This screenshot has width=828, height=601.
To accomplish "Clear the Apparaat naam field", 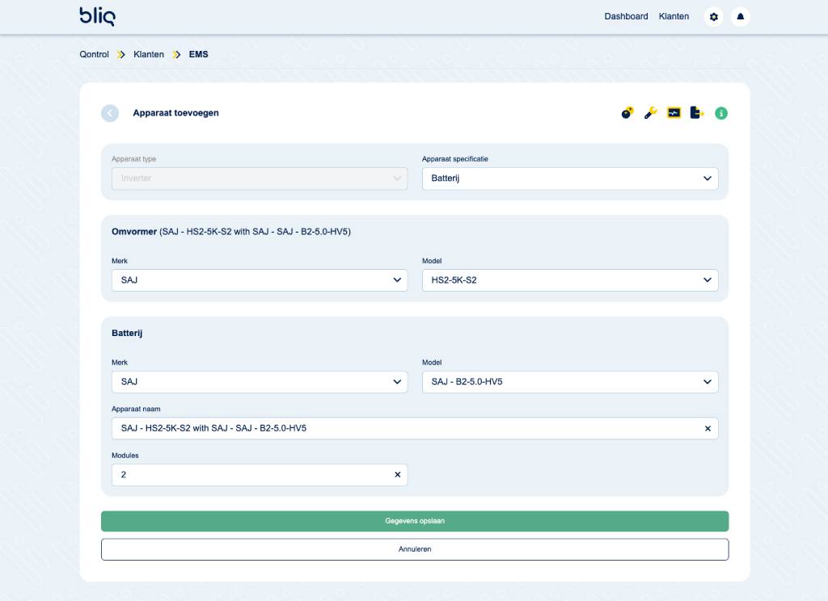I will coord(708,428).
